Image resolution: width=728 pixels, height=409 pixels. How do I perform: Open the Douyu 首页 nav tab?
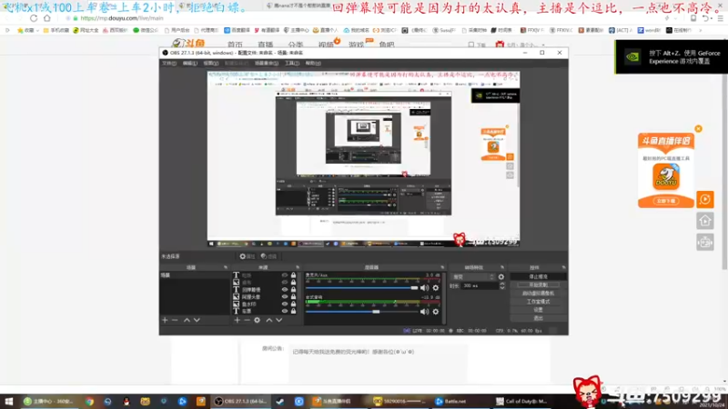pyautogui.click(x=235, y=45)
